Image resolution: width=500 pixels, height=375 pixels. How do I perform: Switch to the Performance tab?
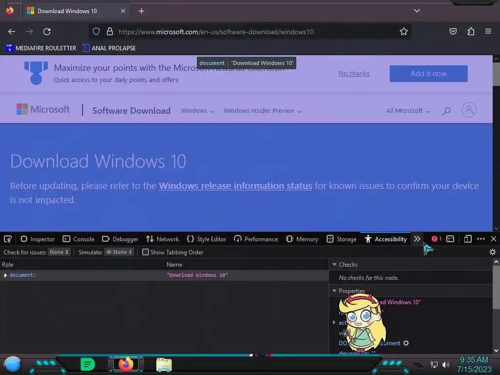point(256,239)
